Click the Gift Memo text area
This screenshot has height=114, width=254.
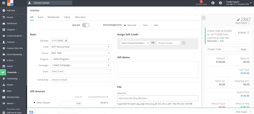point(157,69)
